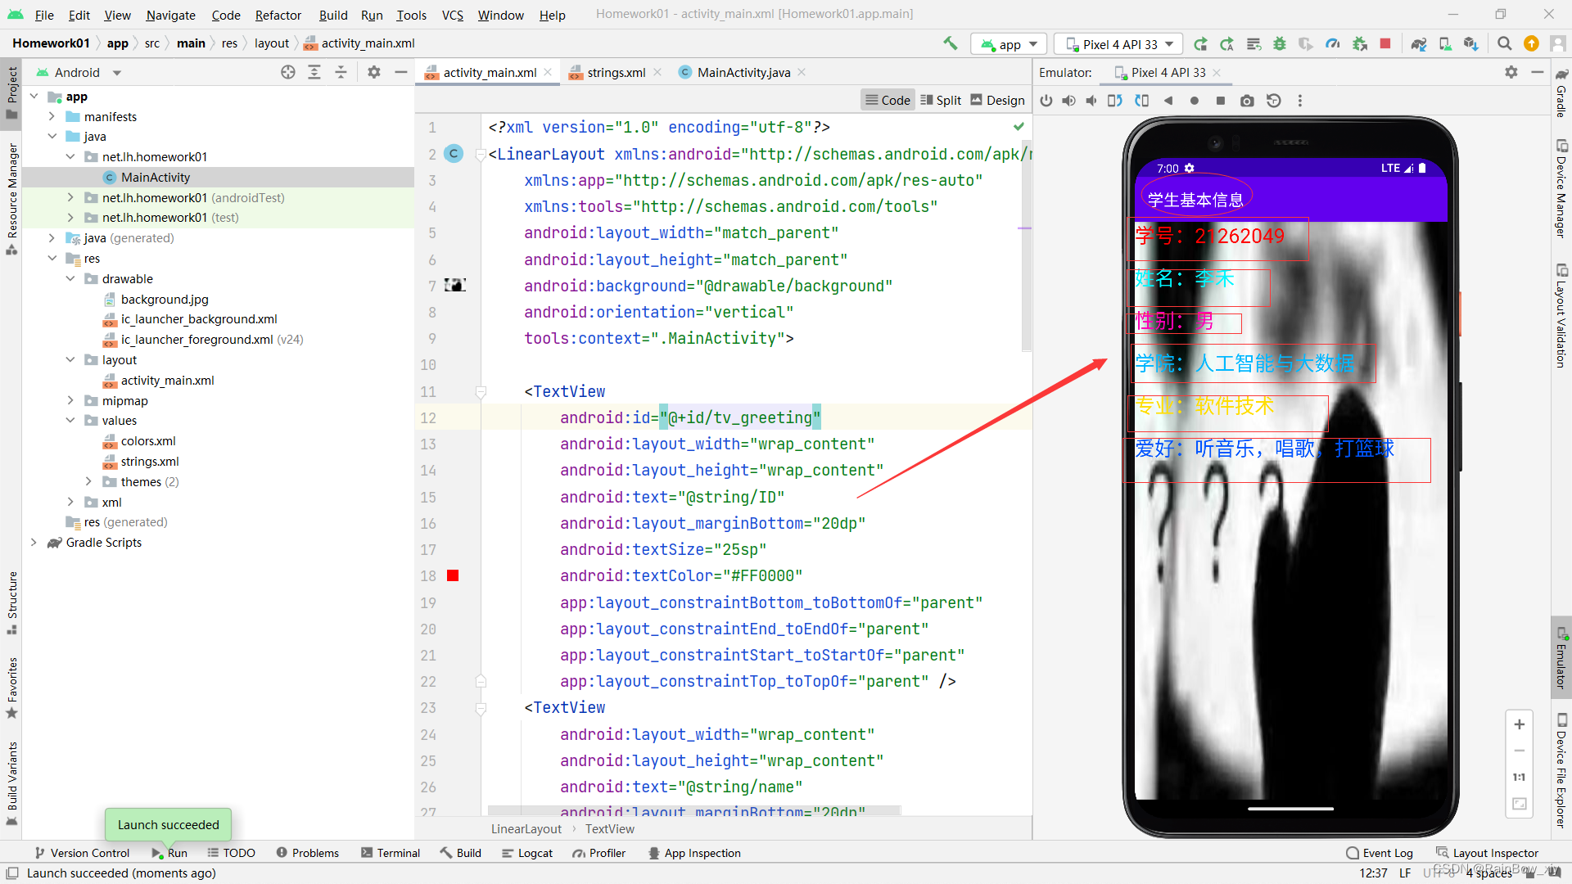Open the Pixel 4 API 33 device dropdown
Viewport: 1572px width, 884px height.
[1118, 43]
